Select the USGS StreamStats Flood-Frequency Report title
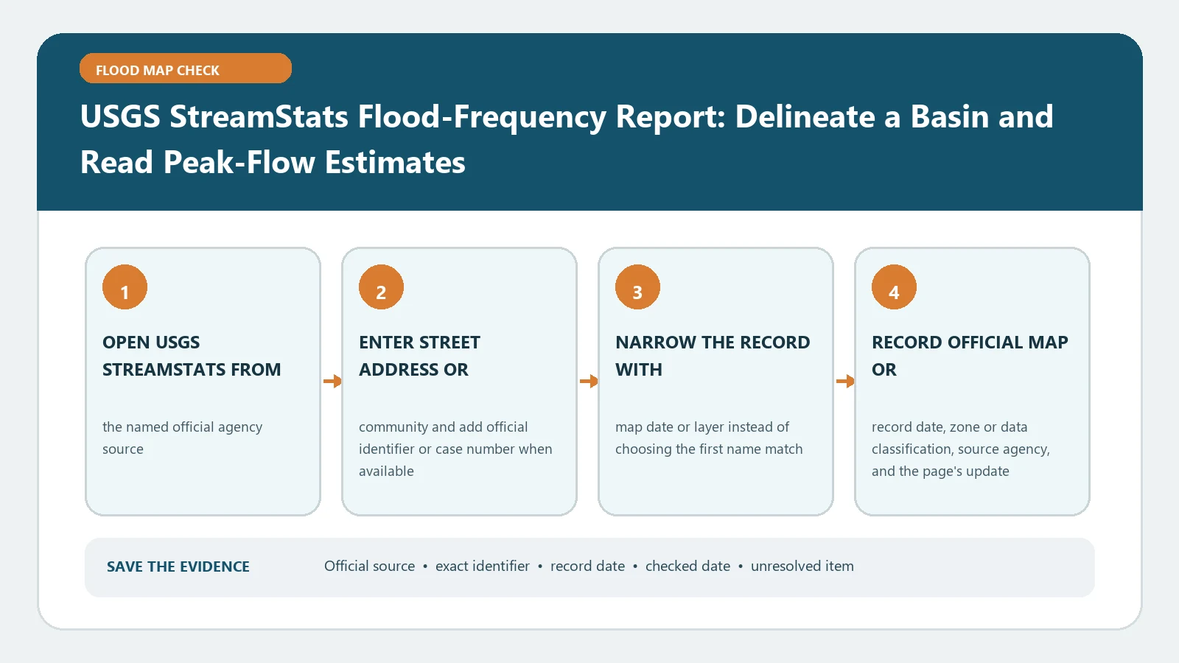Screen dimensions: 1179x663 [567, 139]
